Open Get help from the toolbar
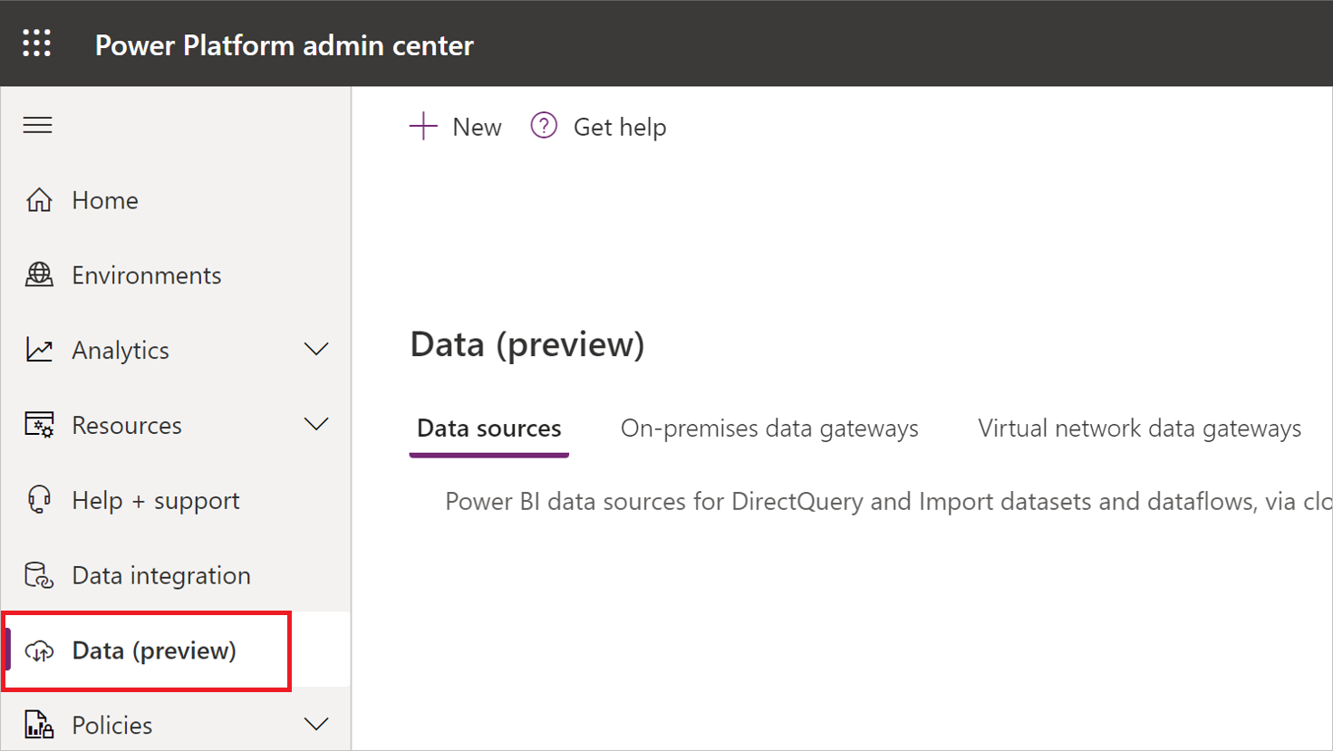Viewport: 1333px width, 751px height. pos(599,127)
